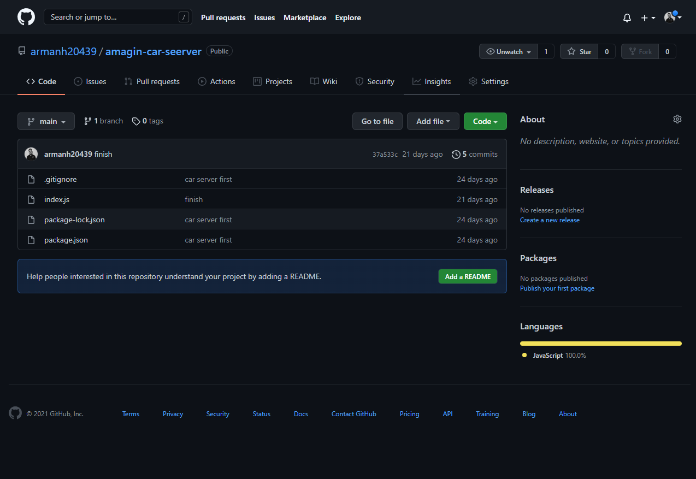Click the tags icon showing 0 tags
The image size is (696, 479).
[x=136, y=121]
